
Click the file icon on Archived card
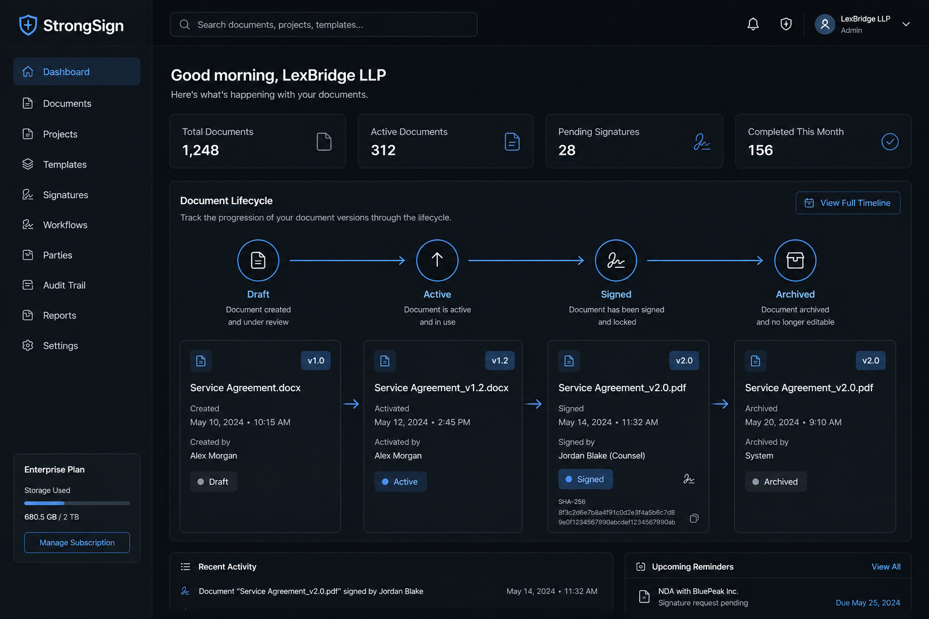pyautogui.click(x=755, y=360)
